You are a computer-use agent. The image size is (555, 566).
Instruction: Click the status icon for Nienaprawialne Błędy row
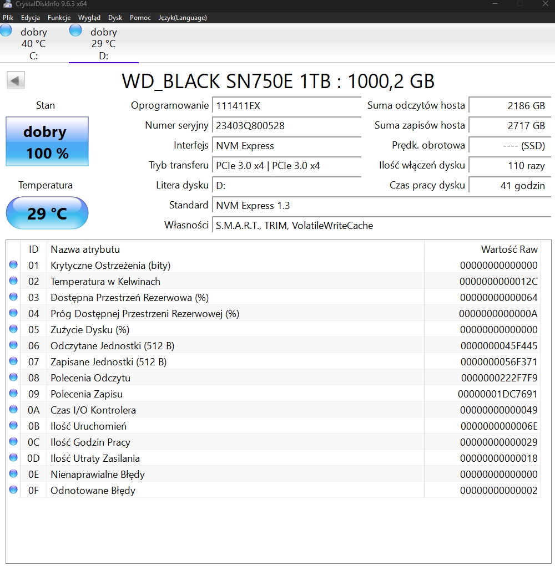click(x=13, y=475)
